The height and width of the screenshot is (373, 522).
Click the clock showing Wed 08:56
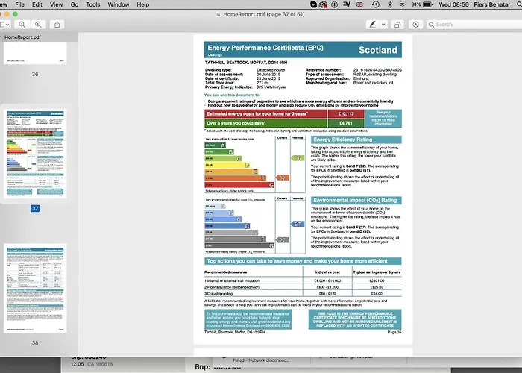[x=453, y=4]
